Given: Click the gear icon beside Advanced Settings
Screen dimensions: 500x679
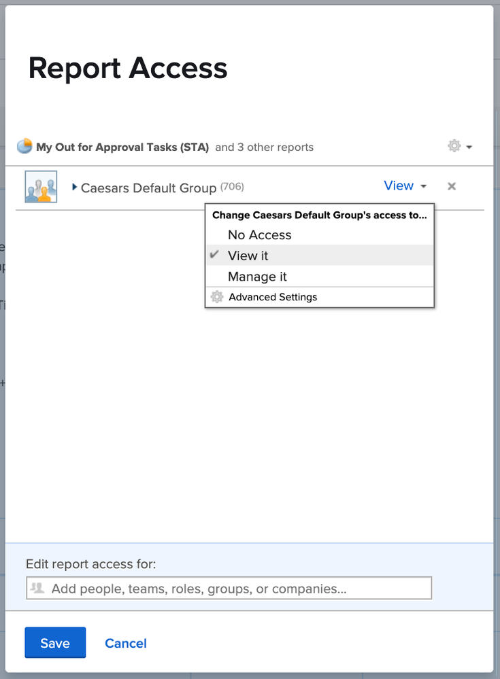Looking at the screenshot, I should 217,297.
